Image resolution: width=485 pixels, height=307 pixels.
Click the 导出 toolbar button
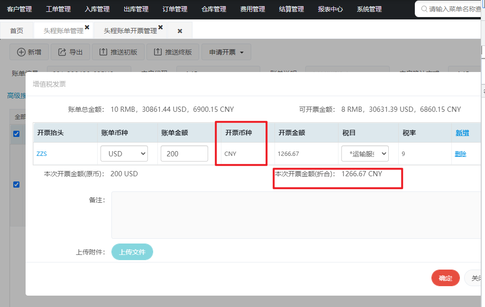(71, 52)
